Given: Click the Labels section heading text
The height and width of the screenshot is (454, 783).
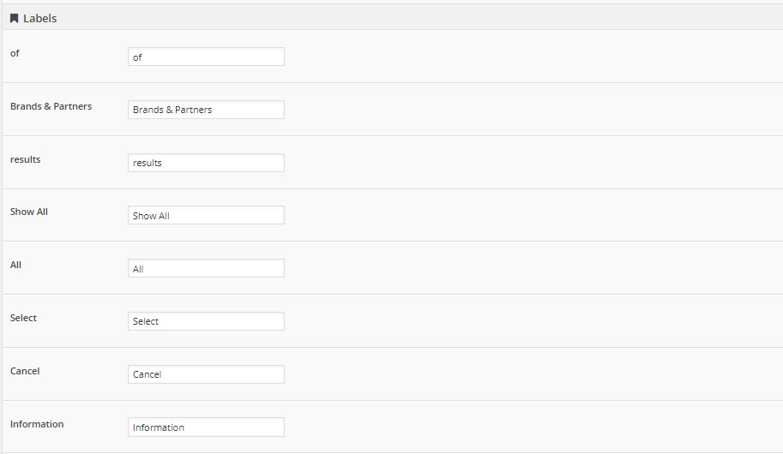Looking at the screenshot, I should [x=39, y=18].
